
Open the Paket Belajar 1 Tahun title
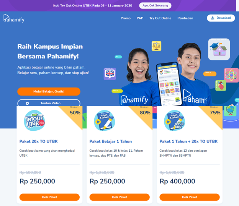click(x=111, y=141)
